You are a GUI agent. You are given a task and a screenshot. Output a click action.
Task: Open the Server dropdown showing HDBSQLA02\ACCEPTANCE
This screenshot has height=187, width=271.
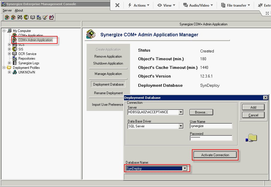[x=181, y=112]
